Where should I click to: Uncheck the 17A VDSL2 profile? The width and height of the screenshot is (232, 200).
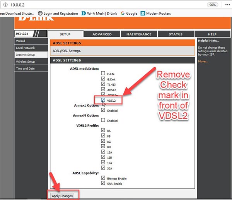(103, 162)
